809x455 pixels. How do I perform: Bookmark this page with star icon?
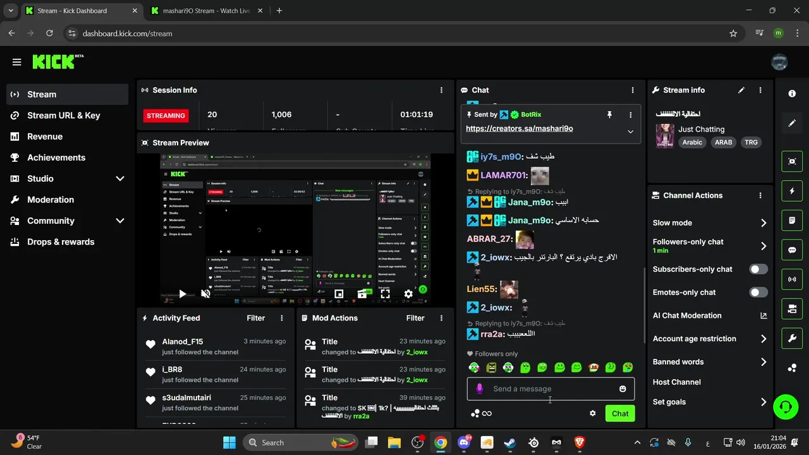(733, 33)
